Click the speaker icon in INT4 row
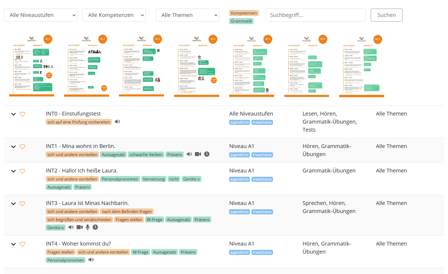The width and height of the screenshot is (448, 274). [91, 260]
